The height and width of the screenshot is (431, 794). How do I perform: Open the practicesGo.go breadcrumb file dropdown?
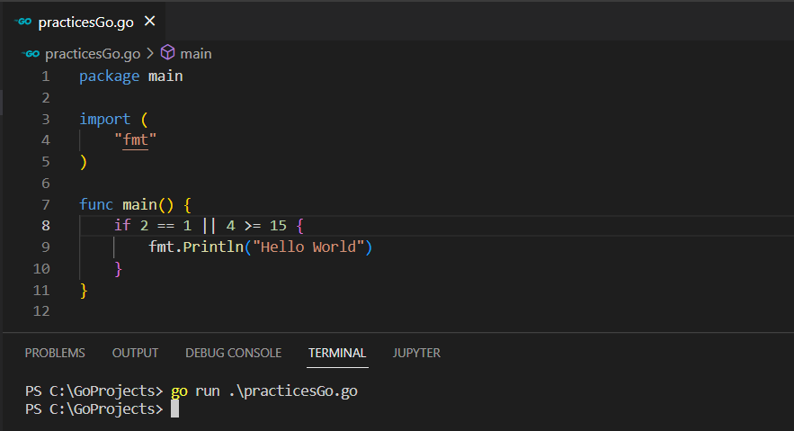tap(92, 54)
